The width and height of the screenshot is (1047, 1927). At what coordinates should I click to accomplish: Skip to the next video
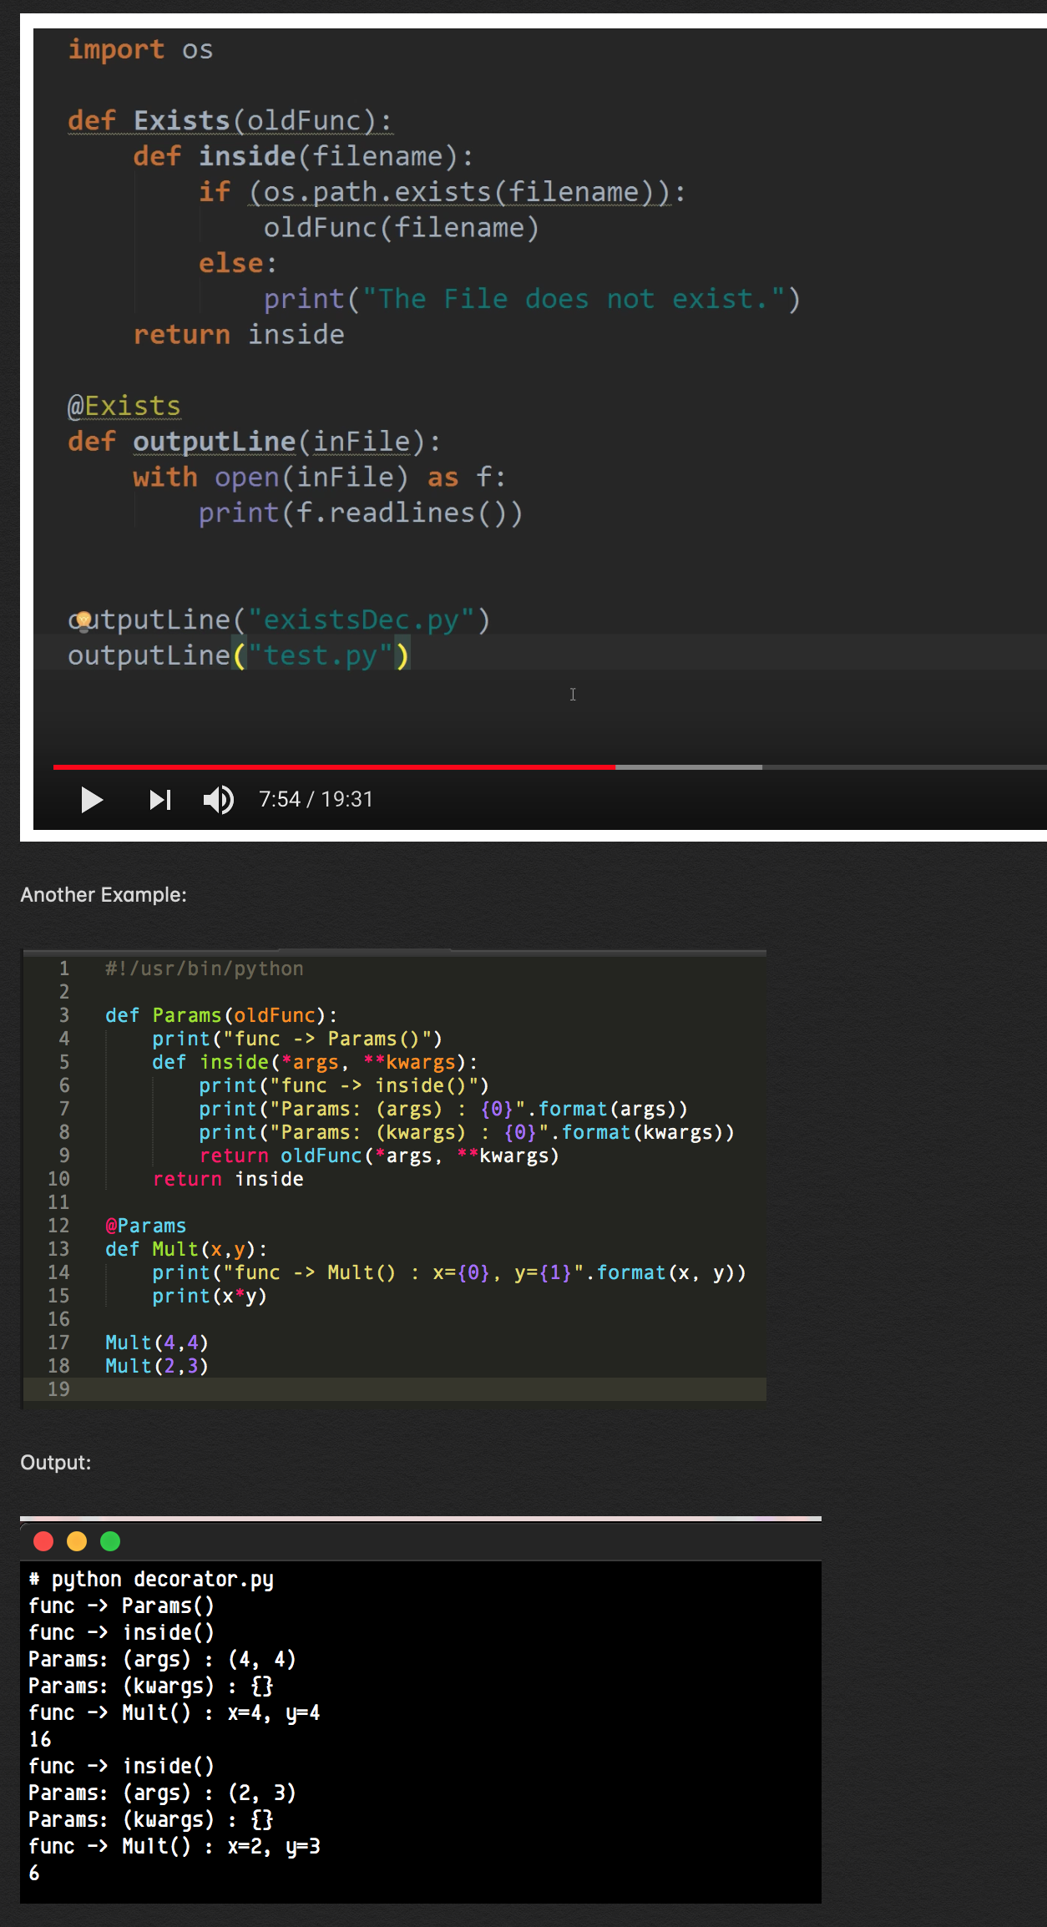point(159,800)
